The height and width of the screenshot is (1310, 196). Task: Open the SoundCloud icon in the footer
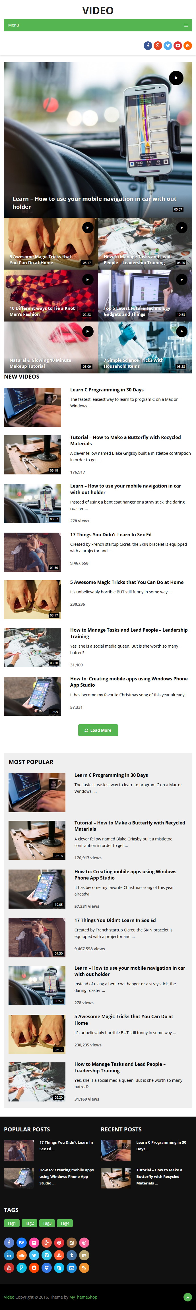[x=21, y=1255]
